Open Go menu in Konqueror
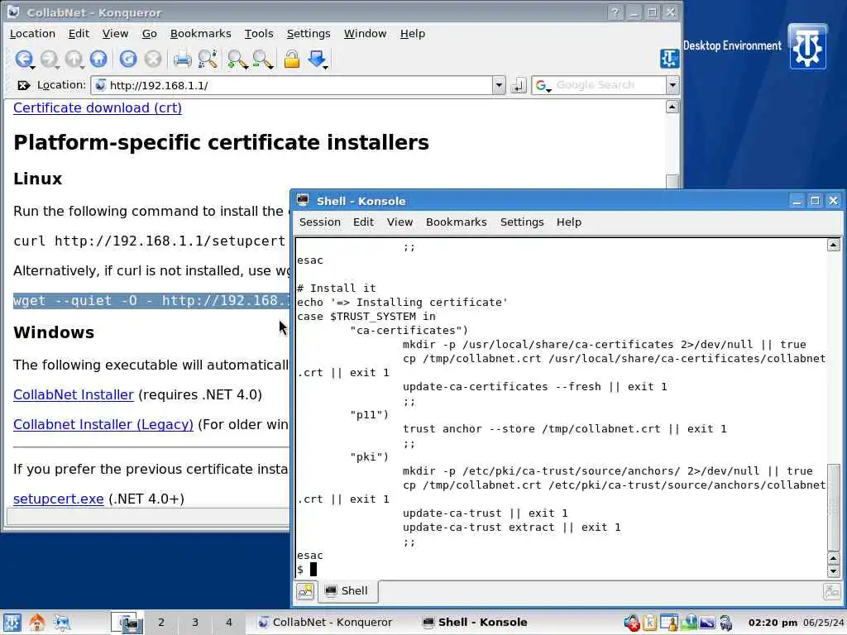 tap(149, 33)
